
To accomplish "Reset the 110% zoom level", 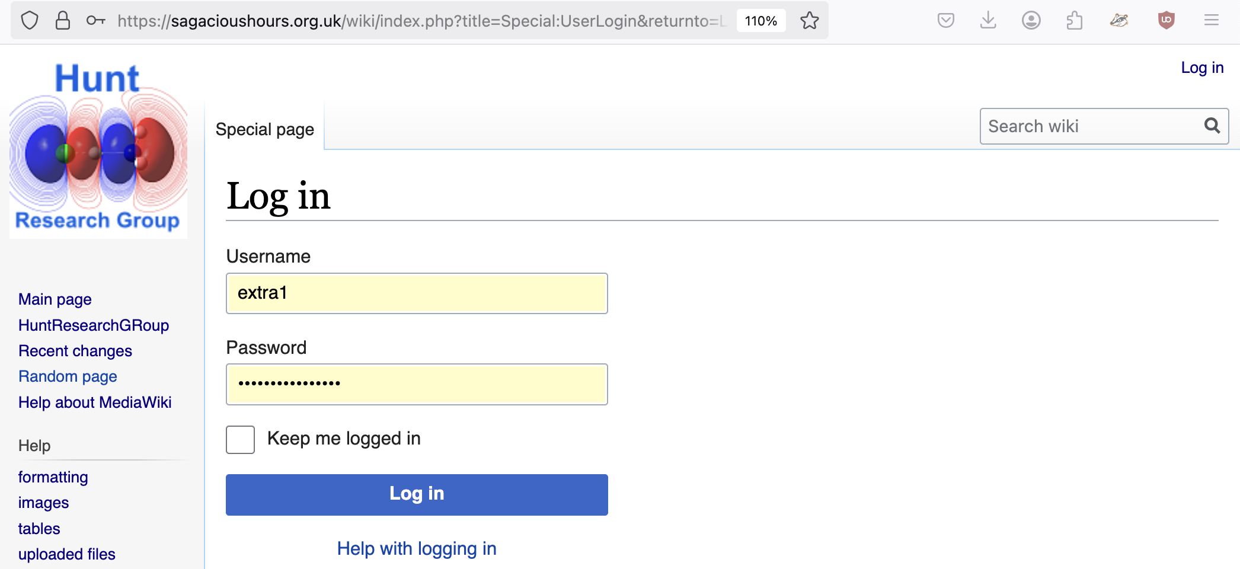I will [x=760, y=20].
